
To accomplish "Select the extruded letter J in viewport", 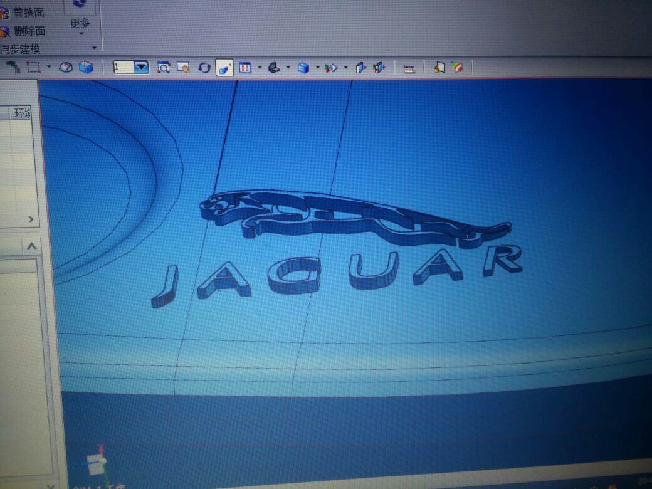I will coord(166,286).
